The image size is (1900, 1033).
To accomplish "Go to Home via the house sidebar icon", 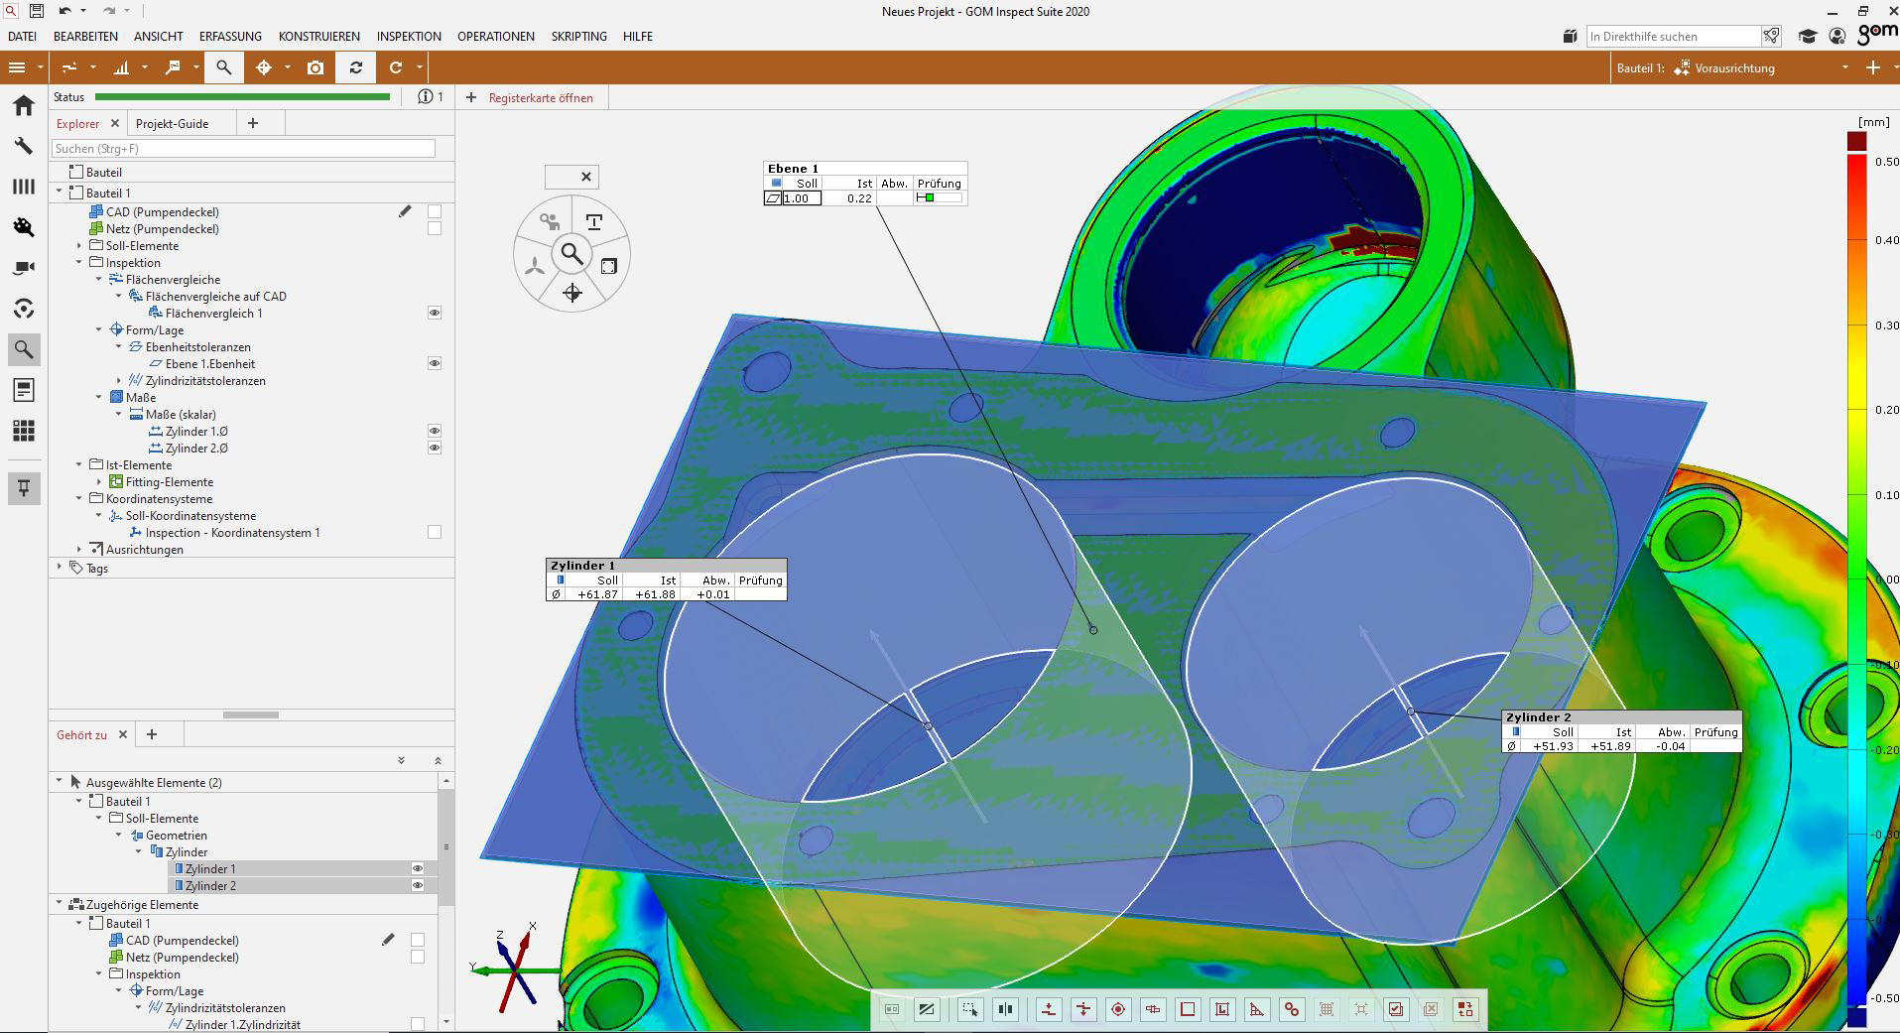I will click(x=24, y=105).
